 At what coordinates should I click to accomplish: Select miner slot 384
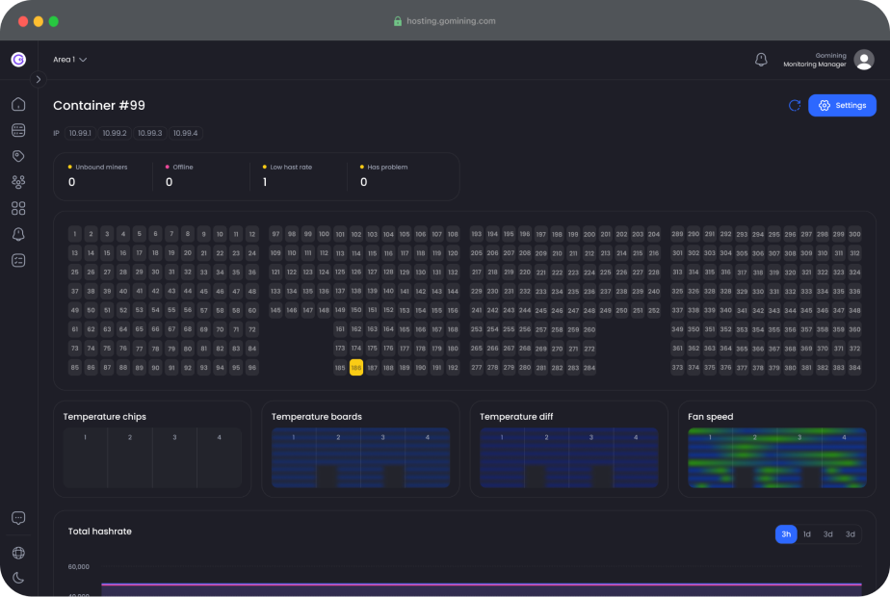854,368
